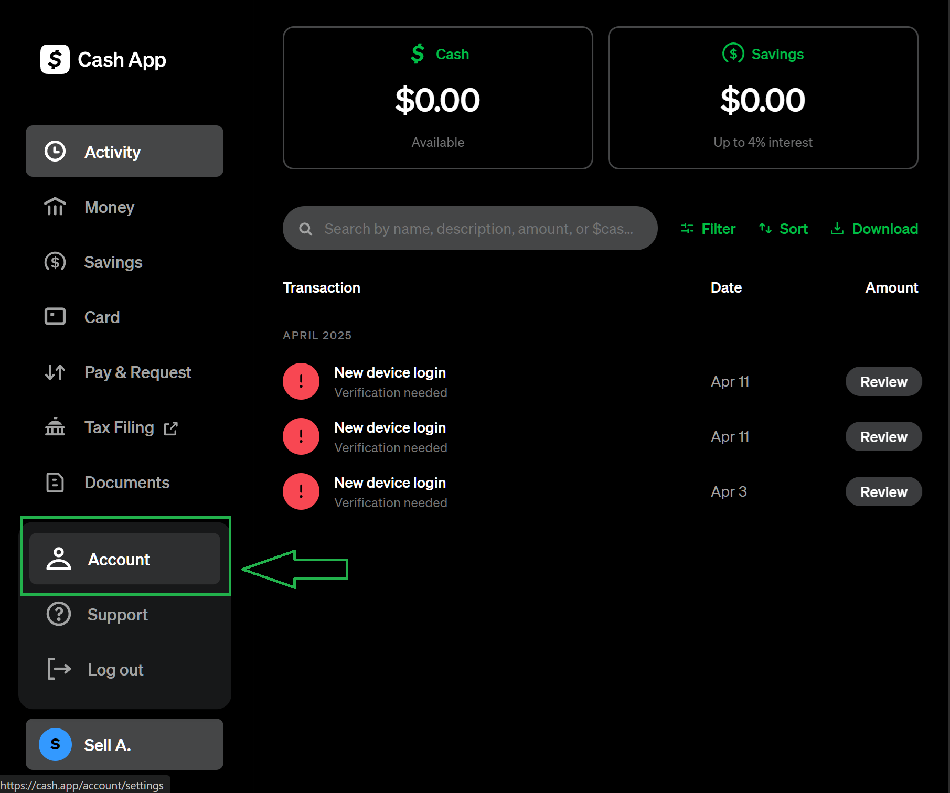The image size is (950, 793).
Task: Select the Card icon in sidebar
Action: [55, 317]
